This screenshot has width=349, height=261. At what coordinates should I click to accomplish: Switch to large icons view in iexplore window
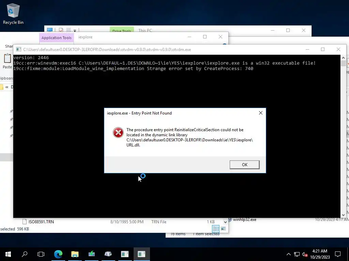223,229
